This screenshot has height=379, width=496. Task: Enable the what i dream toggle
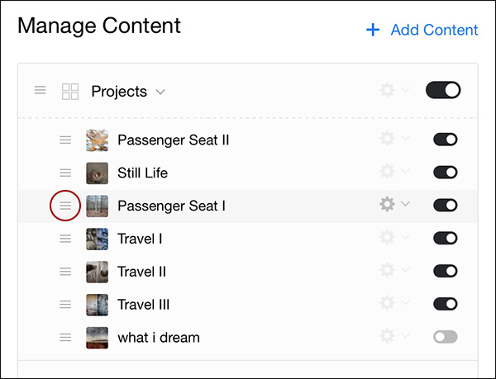445,337
